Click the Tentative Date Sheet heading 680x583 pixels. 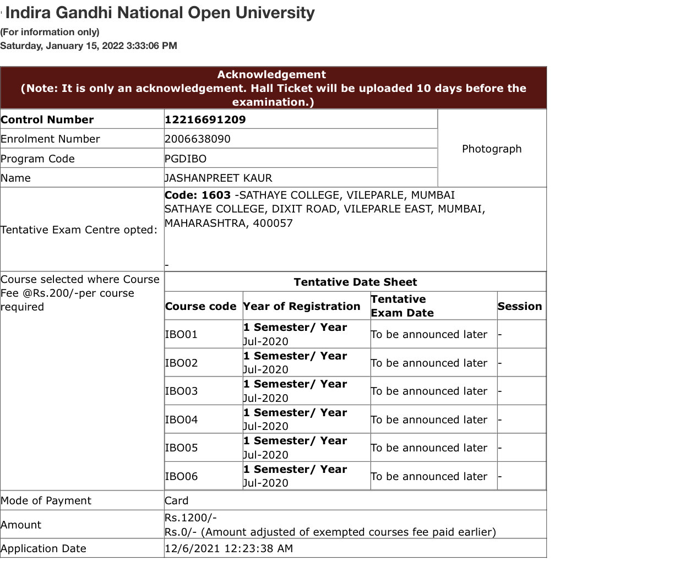tap(355, 282)
